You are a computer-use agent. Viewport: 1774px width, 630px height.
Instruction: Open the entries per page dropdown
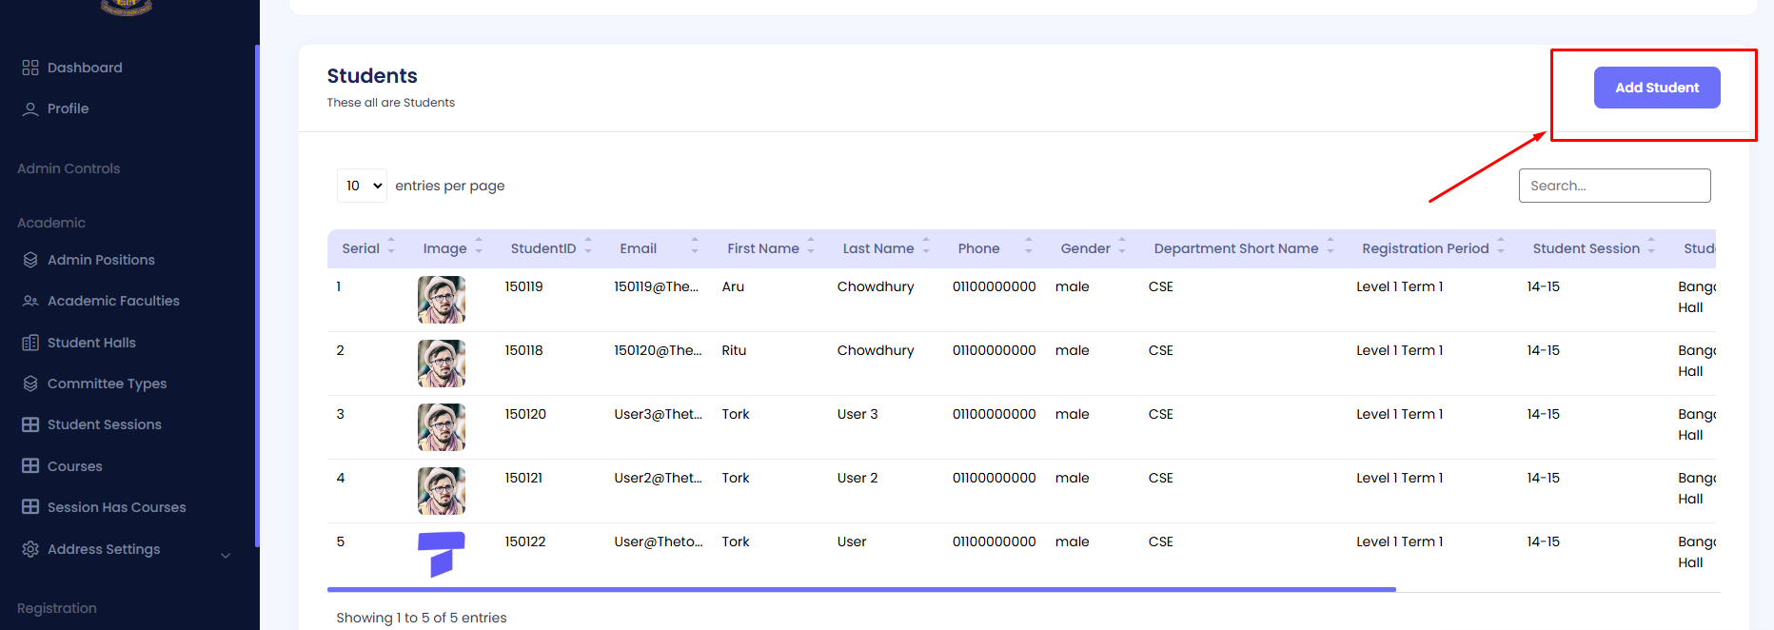point(362,186)
